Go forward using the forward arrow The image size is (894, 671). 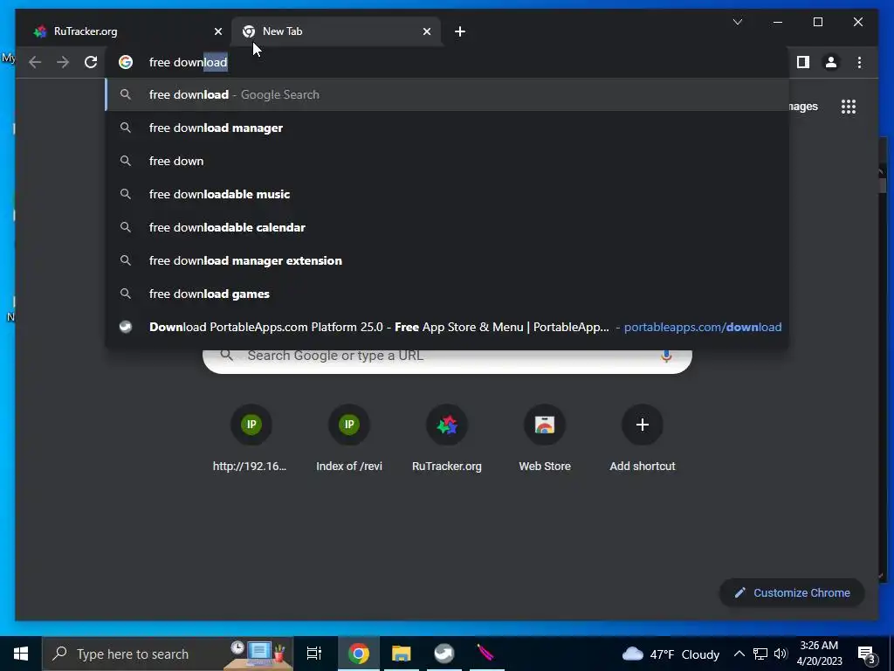tap(63, 62)
